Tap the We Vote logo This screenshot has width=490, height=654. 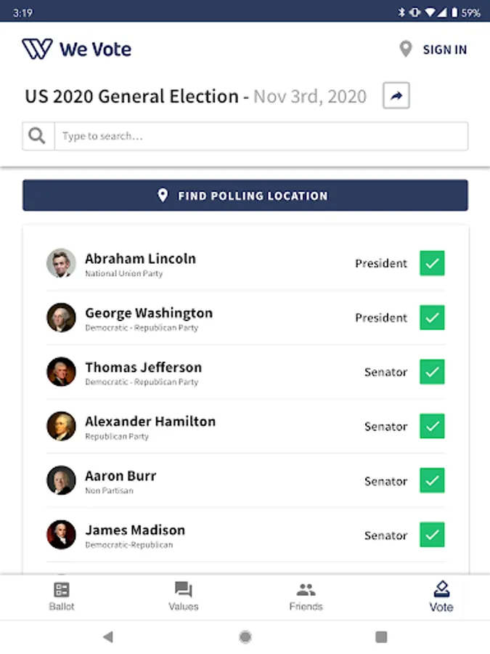point(77,49)
